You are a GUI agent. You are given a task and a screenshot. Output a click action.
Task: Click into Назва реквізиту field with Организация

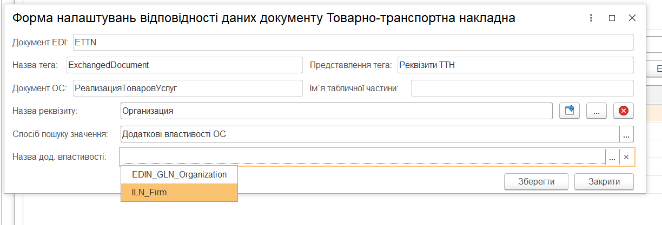(336, 111)
